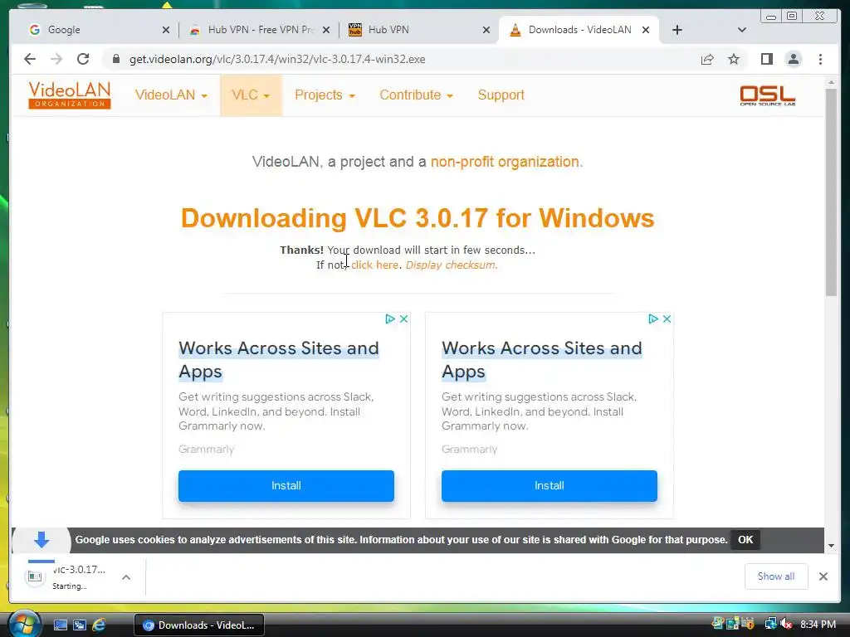Open the Chrome profile avatar
The image size is (850, 637).
coord(793,59)
